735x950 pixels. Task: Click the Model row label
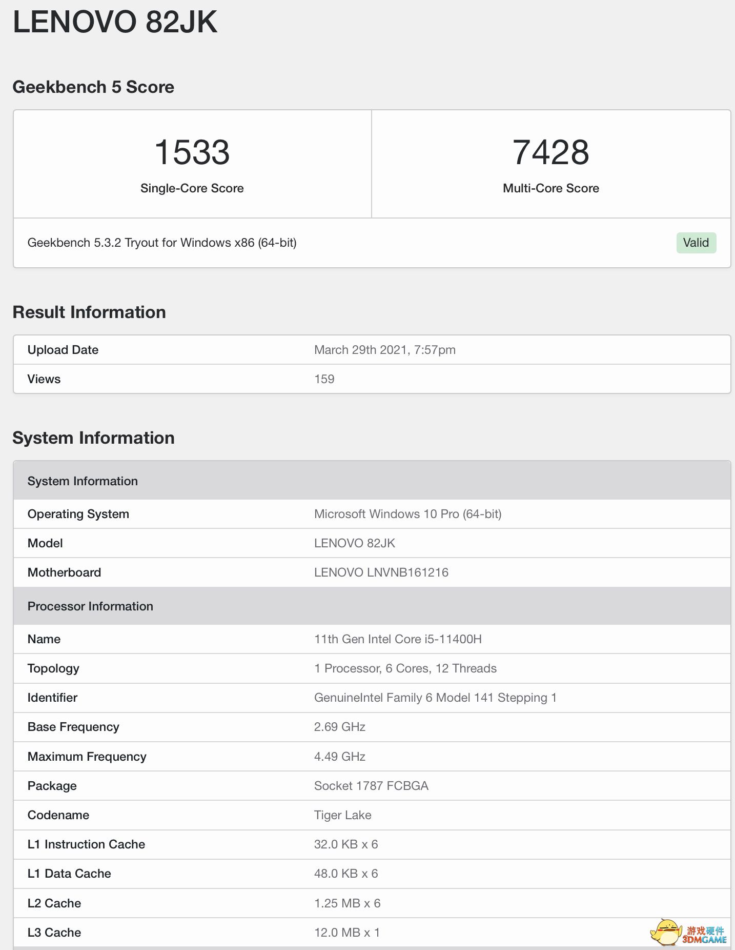click(x=45, y=543)
